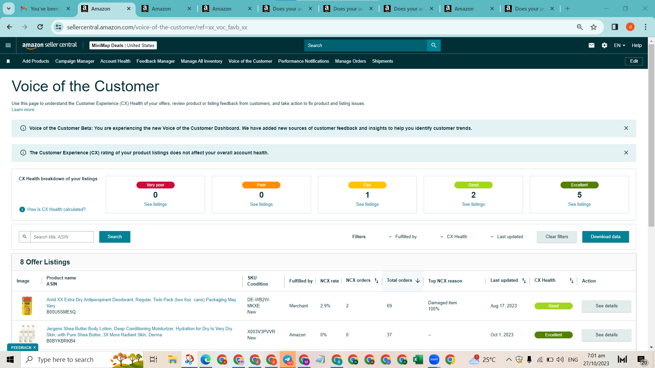The image size is (655, 368).
Task: Bookmark this page with the star icon
Action: [x=594, y=27]
